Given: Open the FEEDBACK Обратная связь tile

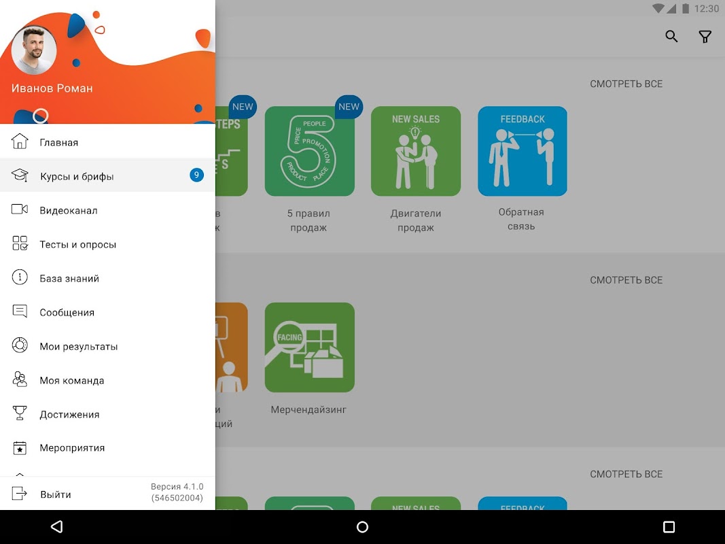Looking at the screenshot, I should 523,151.
